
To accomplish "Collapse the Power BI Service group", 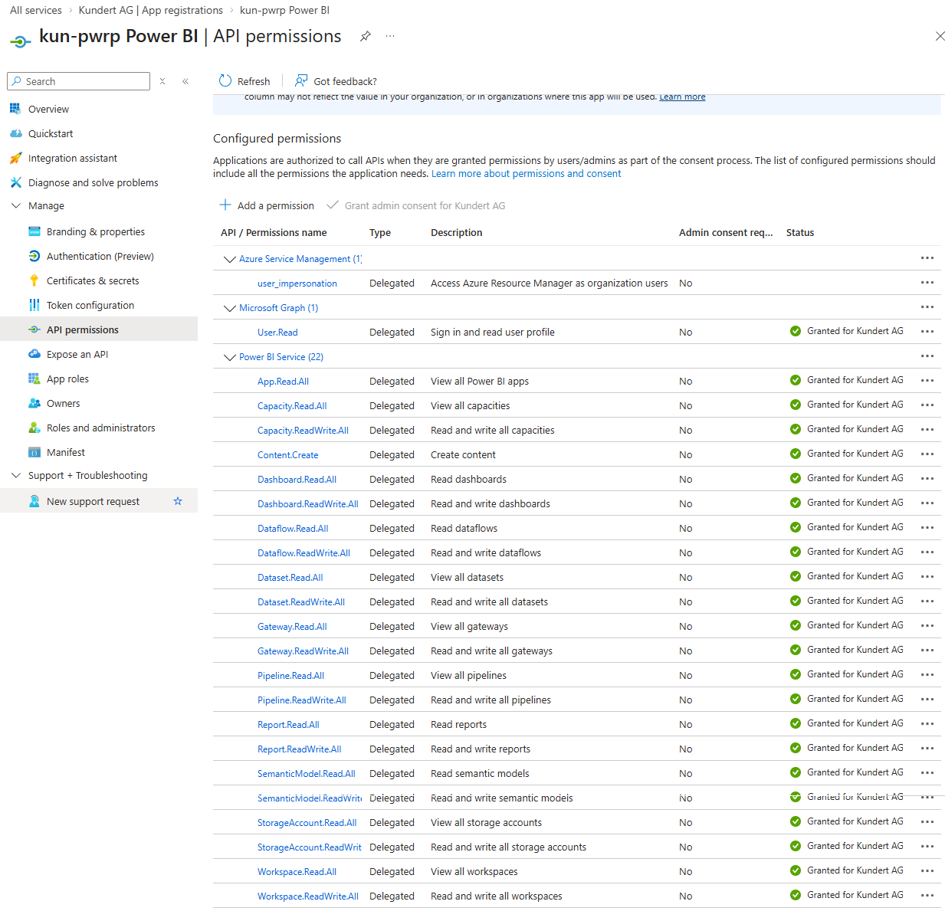I will click(x=229, y=357).
